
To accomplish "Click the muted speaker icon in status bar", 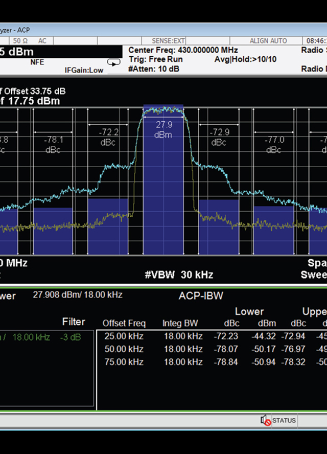I will coord(265,420).
